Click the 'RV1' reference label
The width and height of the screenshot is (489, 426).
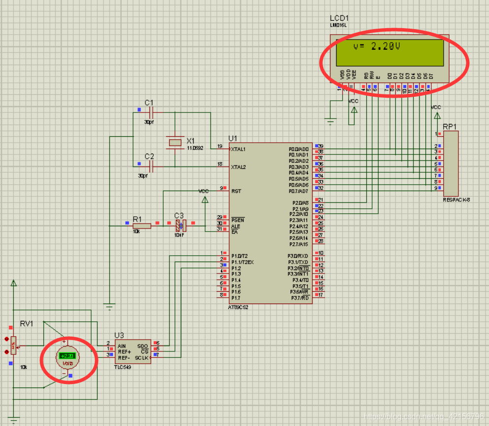click(27, 324)
